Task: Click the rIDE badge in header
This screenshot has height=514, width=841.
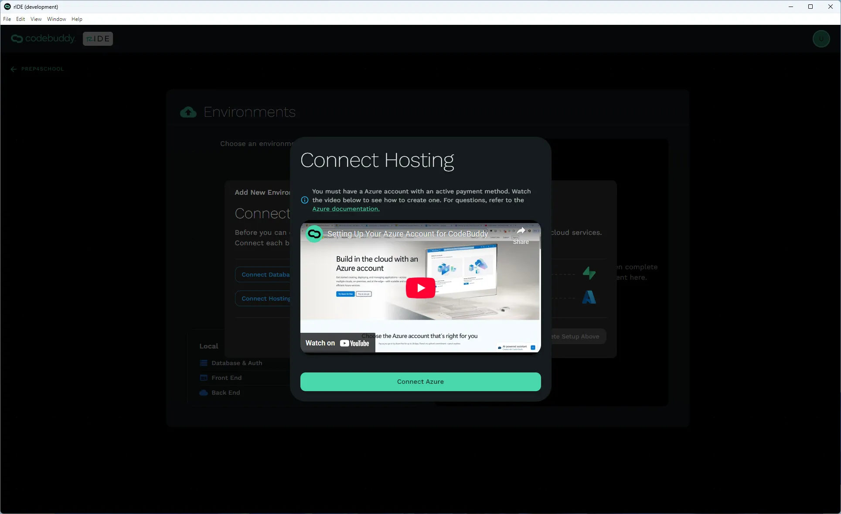Action: point(98,39)
